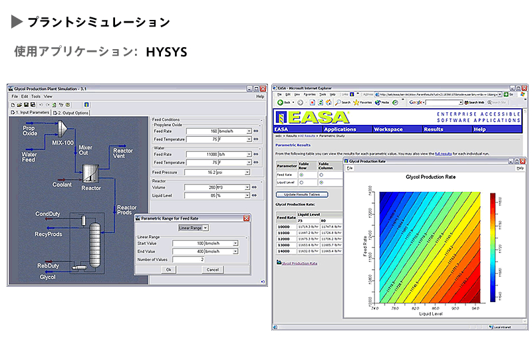The image size is (532, 344).
Task: Click the Back button in Internet Explorer
Action: pyautogui.click(x=283, y=102)
